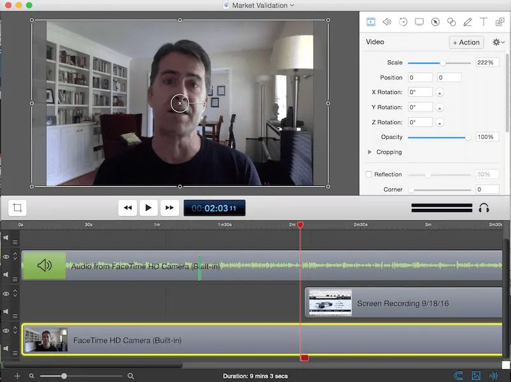Screen dimensions: 511x382
Task: Click the crop tool above the timeline
Action: click(17, 207)
